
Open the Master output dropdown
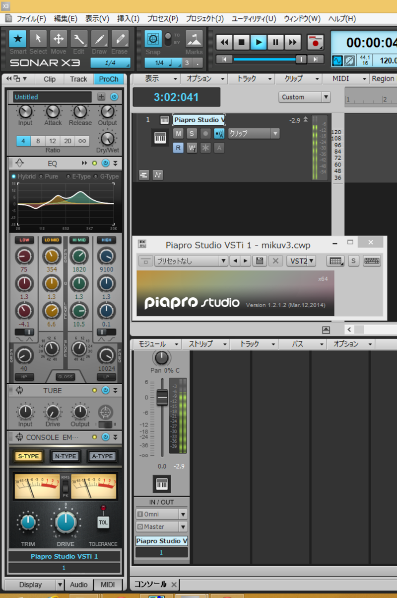coord(161,527)
